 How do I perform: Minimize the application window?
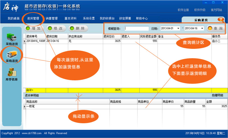pyautogui.click(x=206, y=3)
